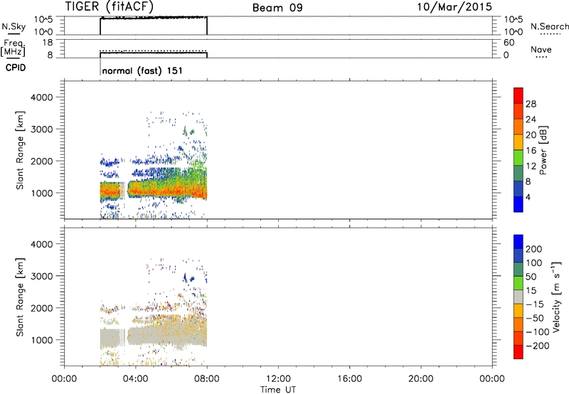This screenshot has width=569, height=394.
Task: Click the Slant Range [km] label of the power panel
Action: (20, 150)
